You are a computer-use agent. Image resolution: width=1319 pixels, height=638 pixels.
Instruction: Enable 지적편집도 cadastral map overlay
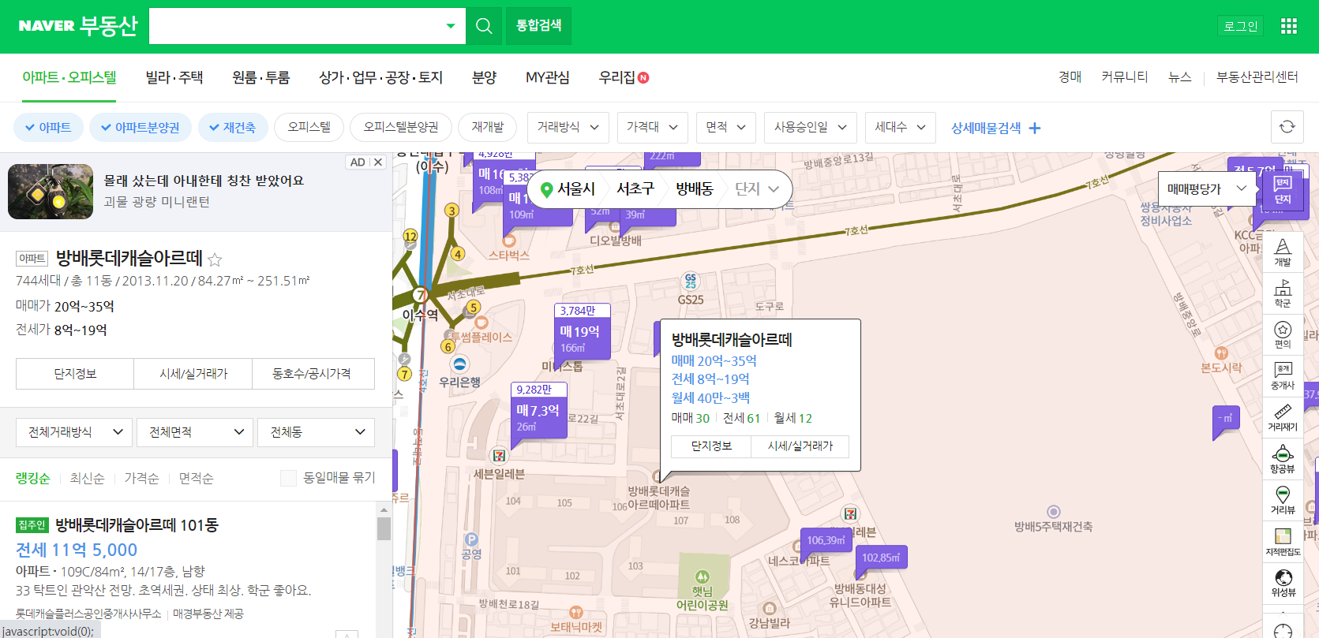click(x=1283, y=542)
